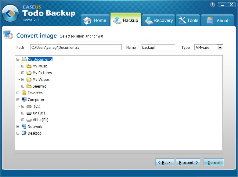The height and width of the screenshot is (177, 238).
Task: Click the EaseUS Todo Backup logo icon
Action: [x=10, y=13]
